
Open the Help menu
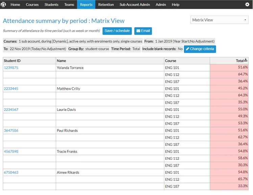(x=176, y=4)
